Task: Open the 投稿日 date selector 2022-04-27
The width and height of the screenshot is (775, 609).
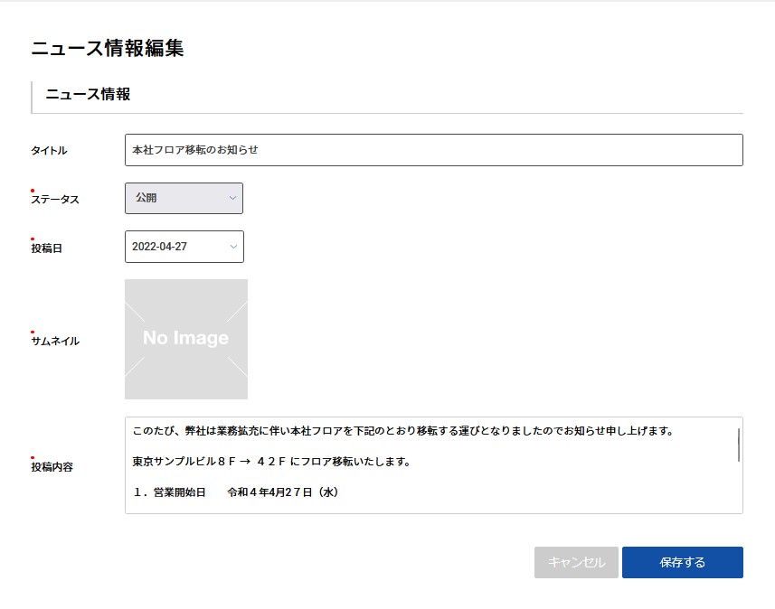Action: click(x=183, y=247)
